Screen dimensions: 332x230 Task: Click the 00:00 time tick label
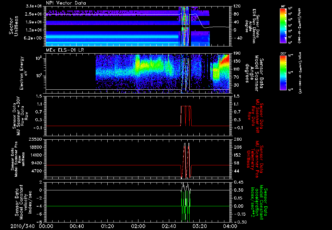pyautogui.click(x=46, y=226)
